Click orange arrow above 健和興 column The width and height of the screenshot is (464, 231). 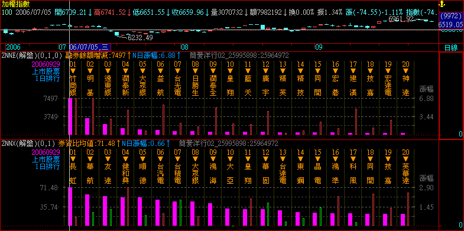125,159
